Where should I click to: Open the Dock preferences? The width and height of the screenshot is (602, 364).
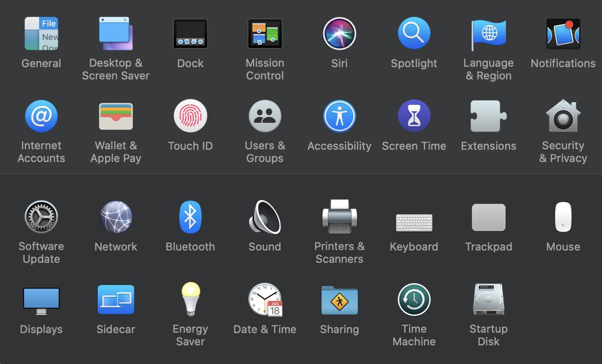click(x=190, y=34)
